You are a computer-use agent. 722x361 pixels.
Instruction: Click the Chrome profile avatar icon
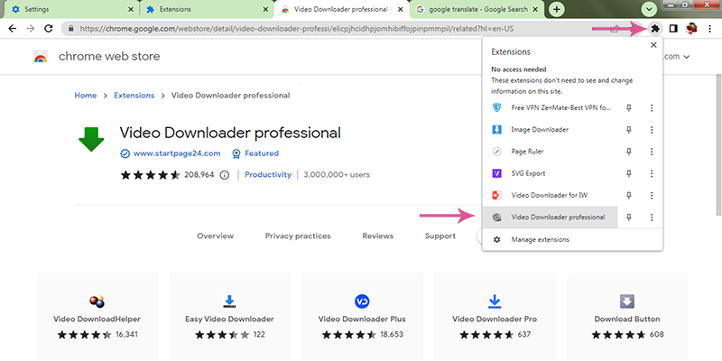[690, 29]
